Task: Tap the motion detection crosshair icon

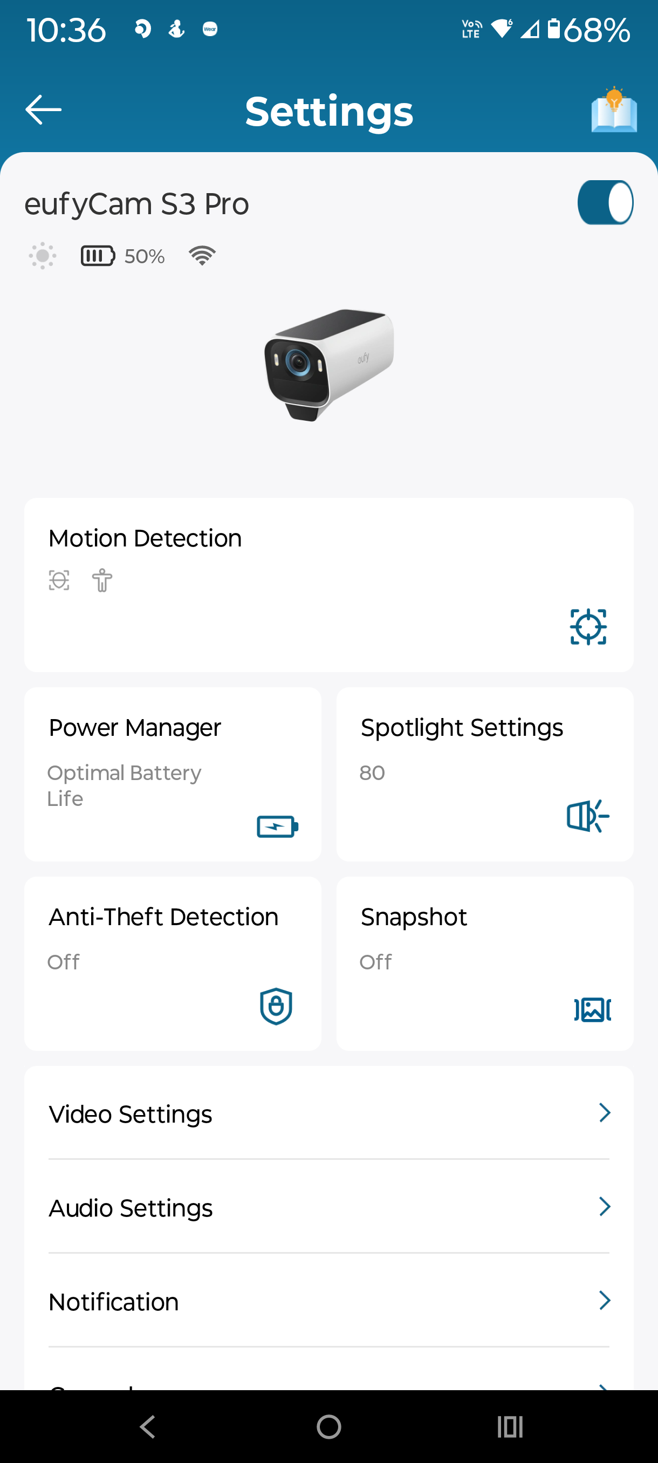Action: pyautogui.click(x=588, y=626)
